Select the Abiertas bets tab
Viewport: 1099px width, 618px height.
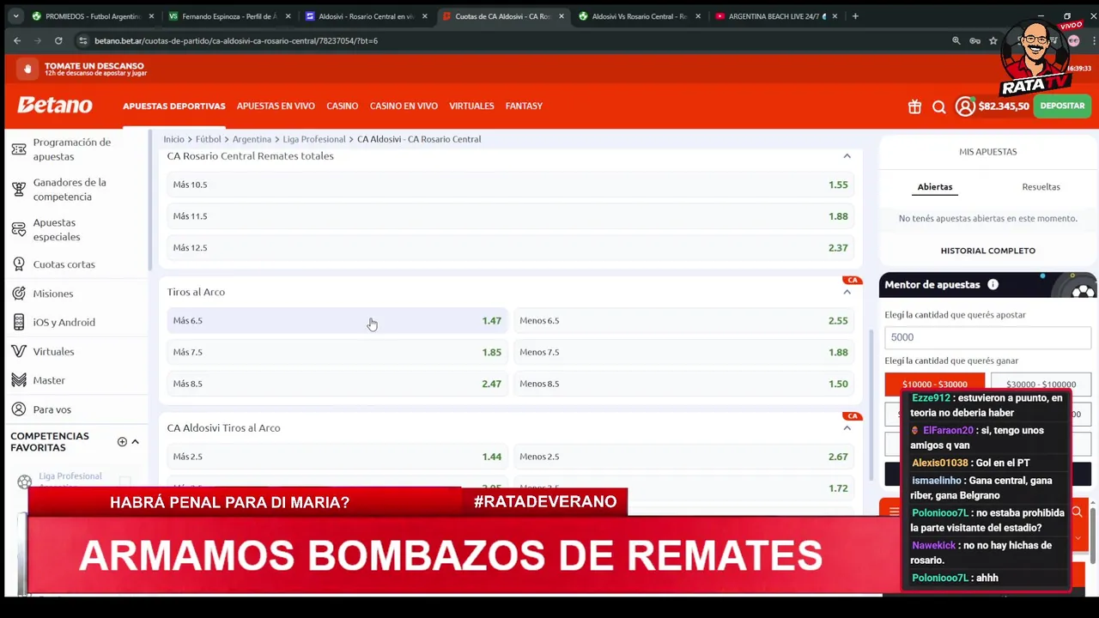point(934,187)
